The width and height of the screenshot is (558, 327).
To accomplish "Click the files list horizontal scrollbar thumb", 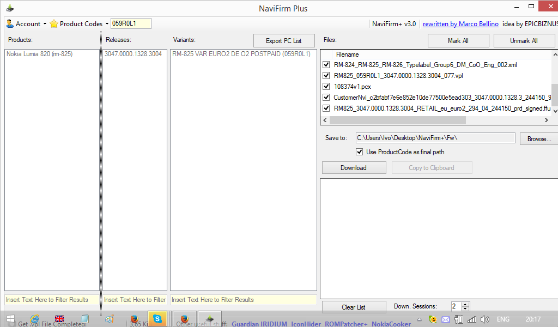I will (x=397, y=120).
